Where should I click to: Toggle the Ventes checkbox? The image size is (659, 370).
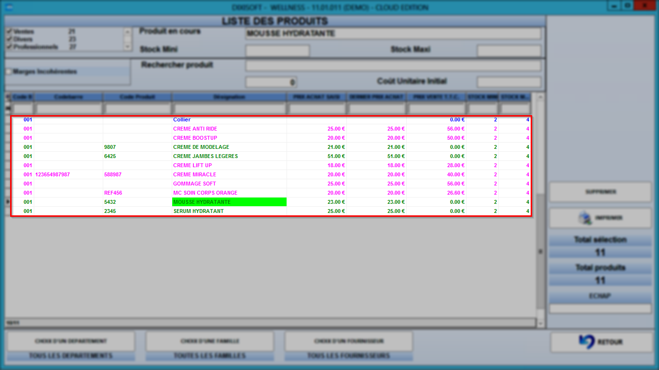pos(9,32)
